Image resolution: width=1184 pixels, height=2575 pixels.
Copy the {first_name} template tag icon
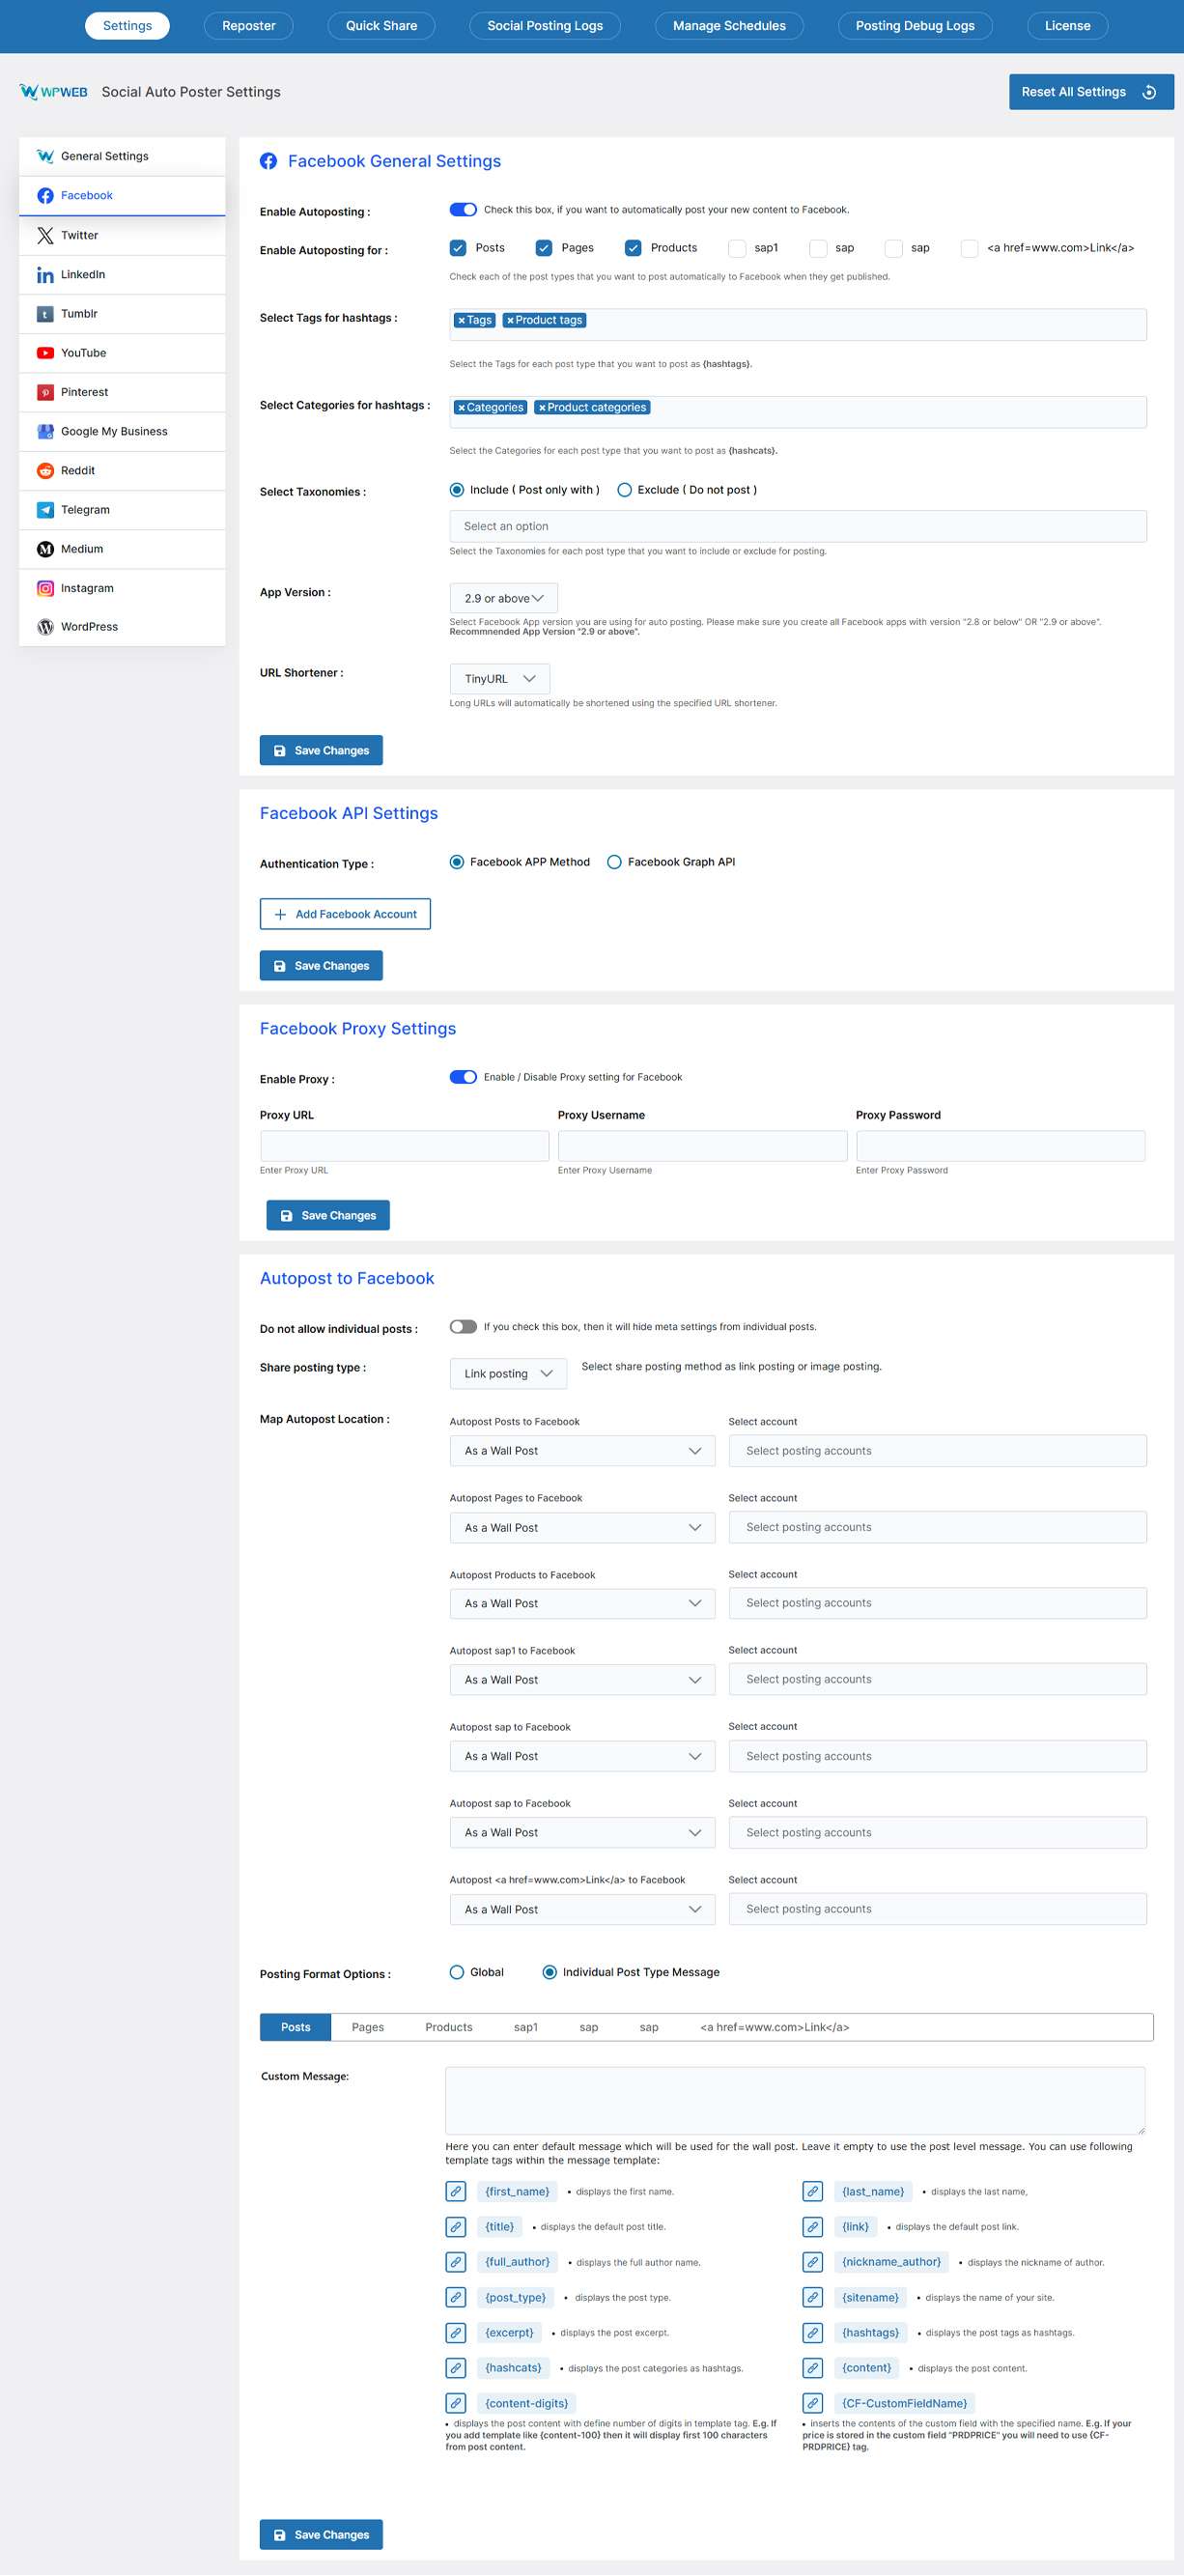pos(456,2192)
